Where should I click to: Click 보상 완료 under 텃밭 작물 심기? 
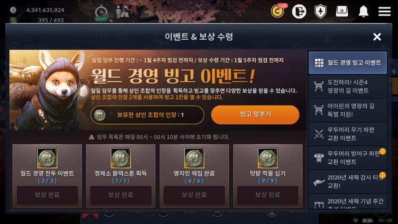pos(268,195)
